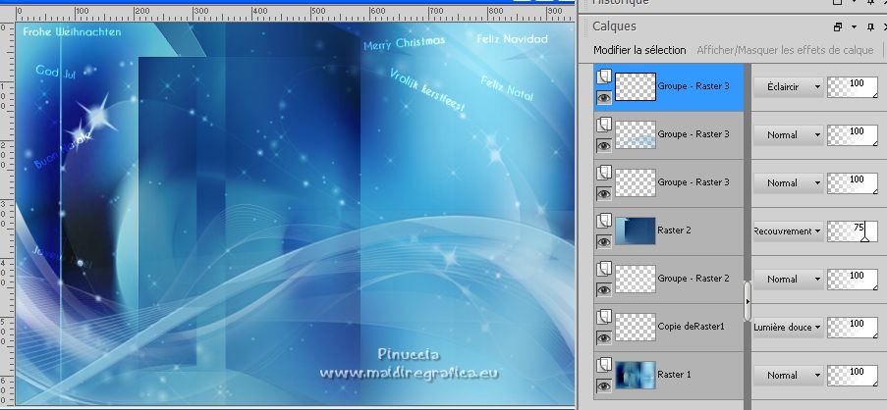Click the image canvas on Merry Christmas text

[404, 43]
